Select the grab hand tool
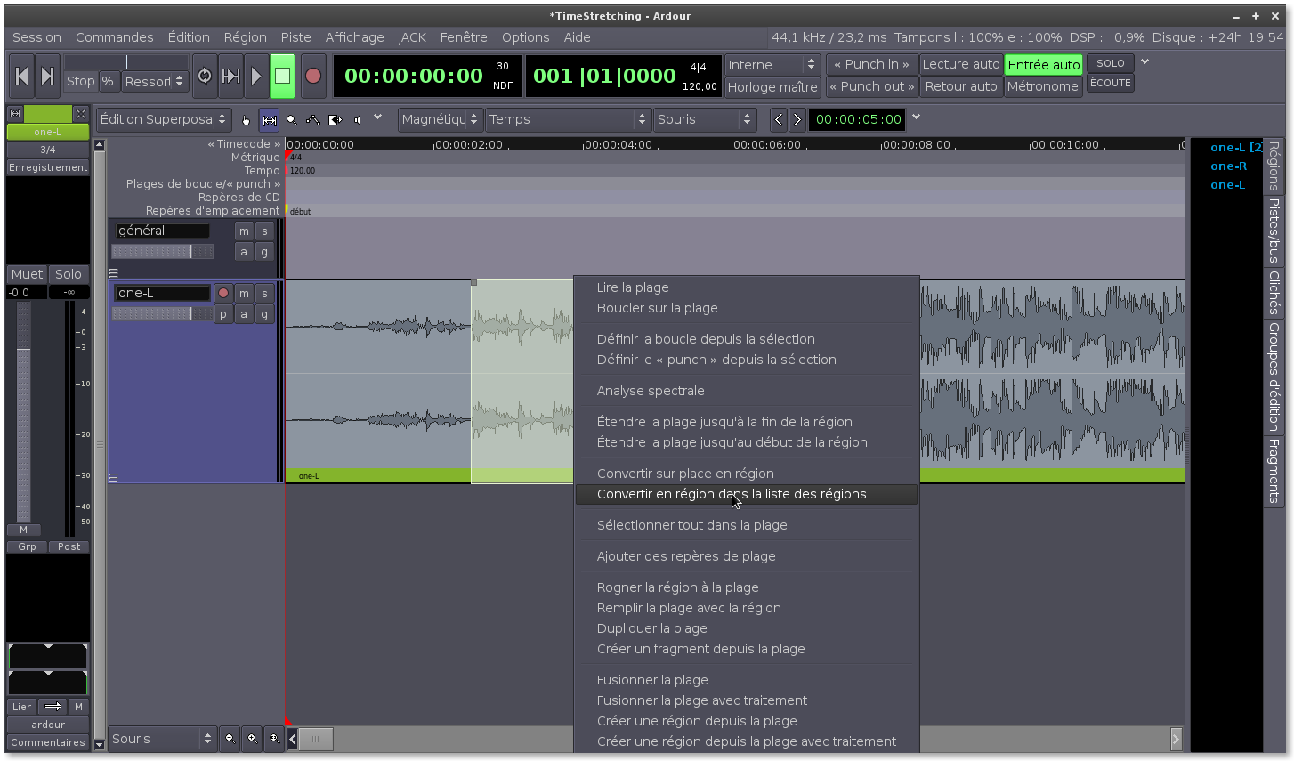 coord(247,119)
